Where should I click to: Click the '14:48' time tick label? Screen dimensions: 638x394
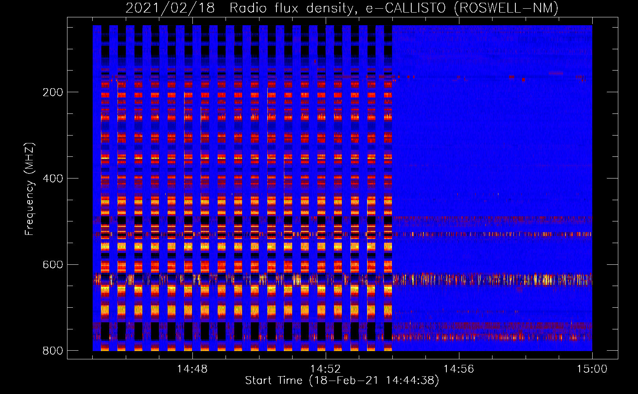click(x=192, y=369)
